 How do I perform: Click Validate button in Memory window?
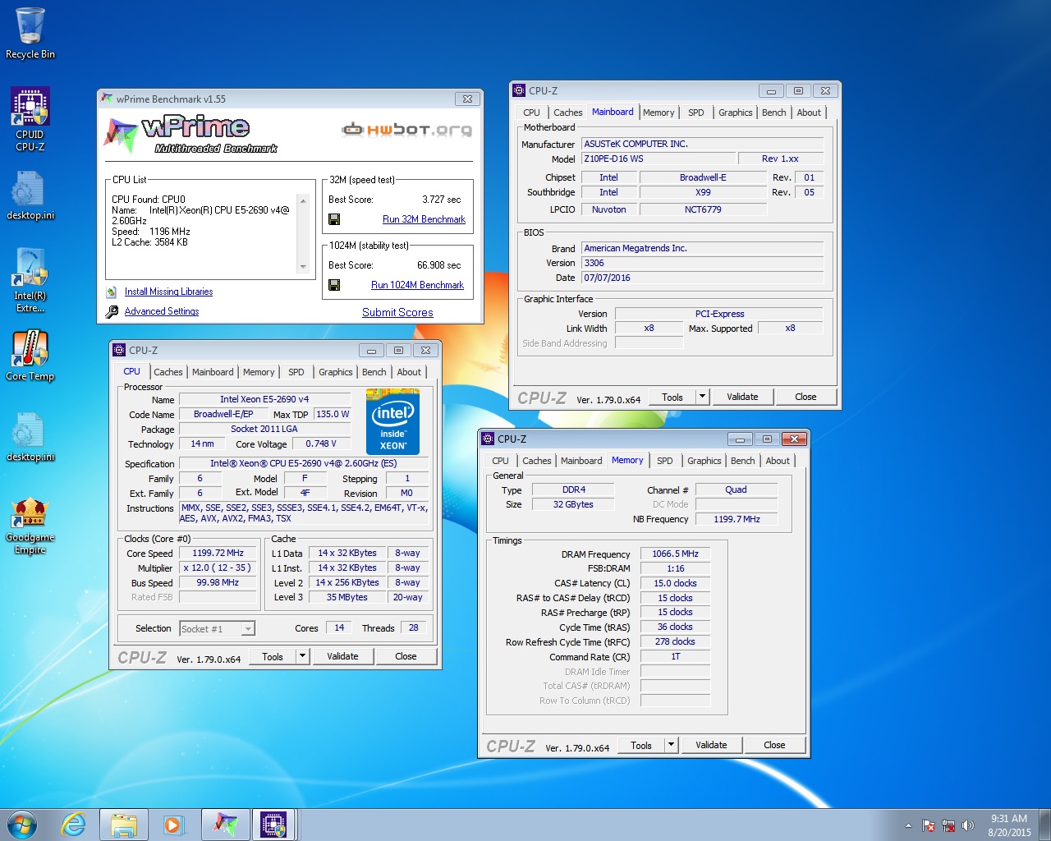(x=711, y=745)
